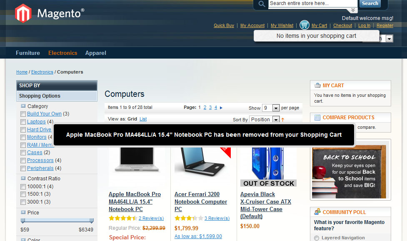Open My Wishlist
The width and height of the screenshot is (407, 241).
(282, 25)
